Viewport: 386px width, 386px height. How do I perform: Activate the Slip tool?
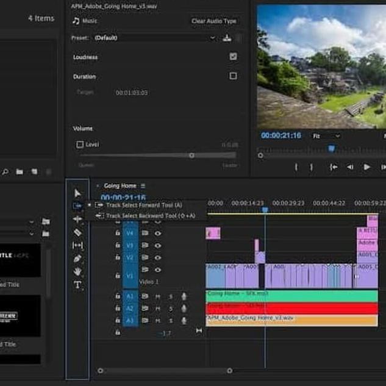(77, 245)
